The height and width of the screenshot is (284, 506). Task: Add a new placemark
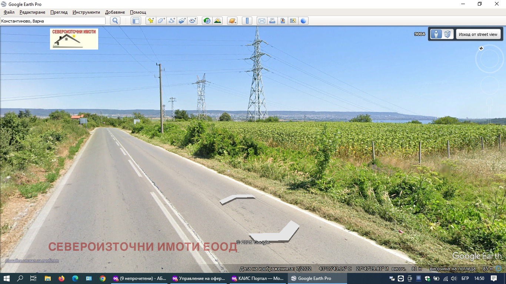pos(151,21)
